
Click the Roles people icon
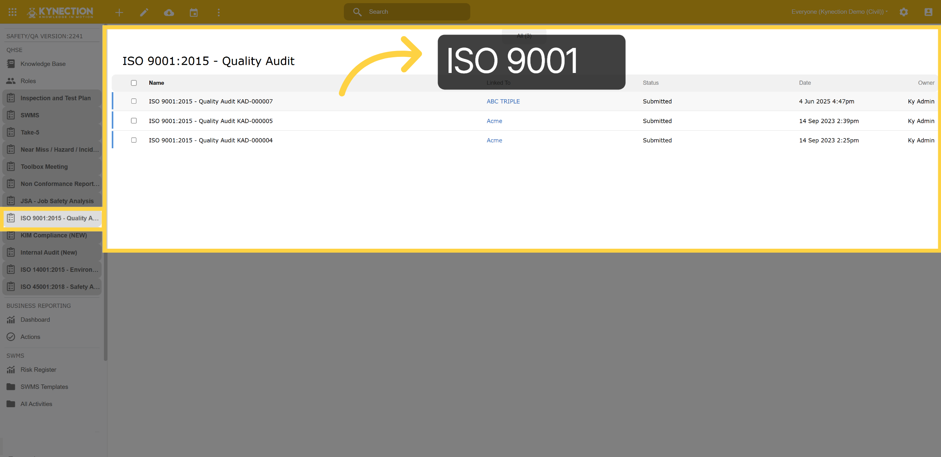(x=11, y=81)
